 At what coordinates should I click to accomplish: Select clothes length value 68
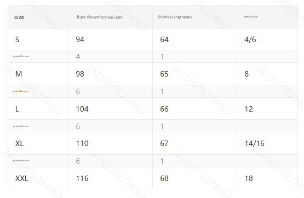(164, 178)
